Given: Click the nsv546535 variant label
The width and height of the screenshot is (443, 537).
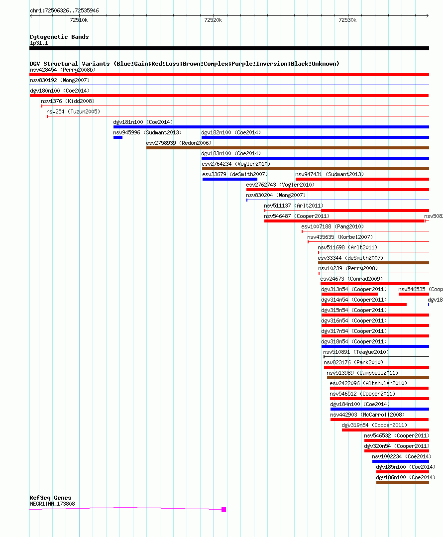Looking at the screenshot, I should coord(421,289).
